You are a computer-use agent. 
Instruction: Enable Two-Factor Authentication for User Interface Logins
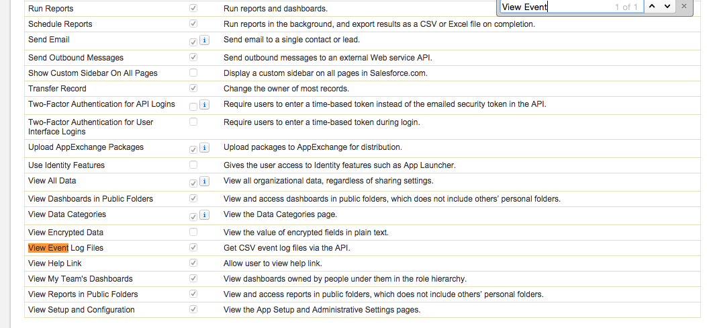[193, 122]
